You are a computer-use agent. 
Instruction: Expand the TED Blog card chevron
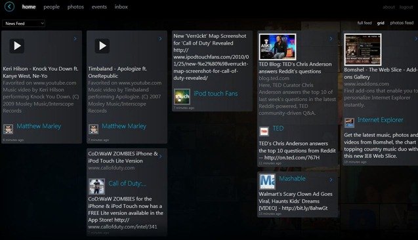pos(331,39)
